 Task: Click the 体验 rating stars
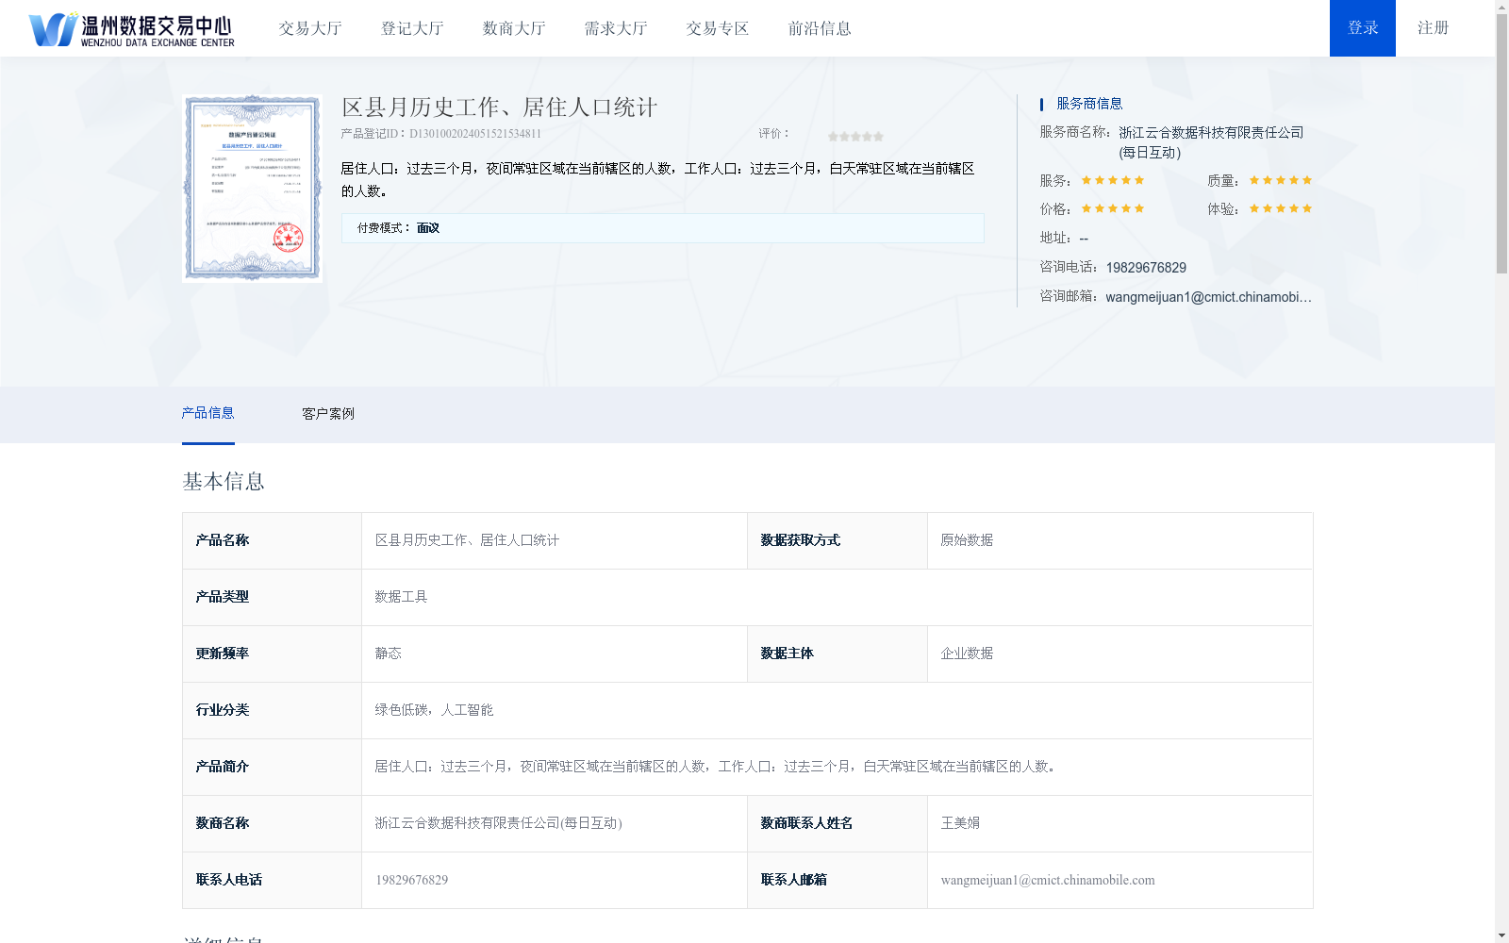point(1281,208)
